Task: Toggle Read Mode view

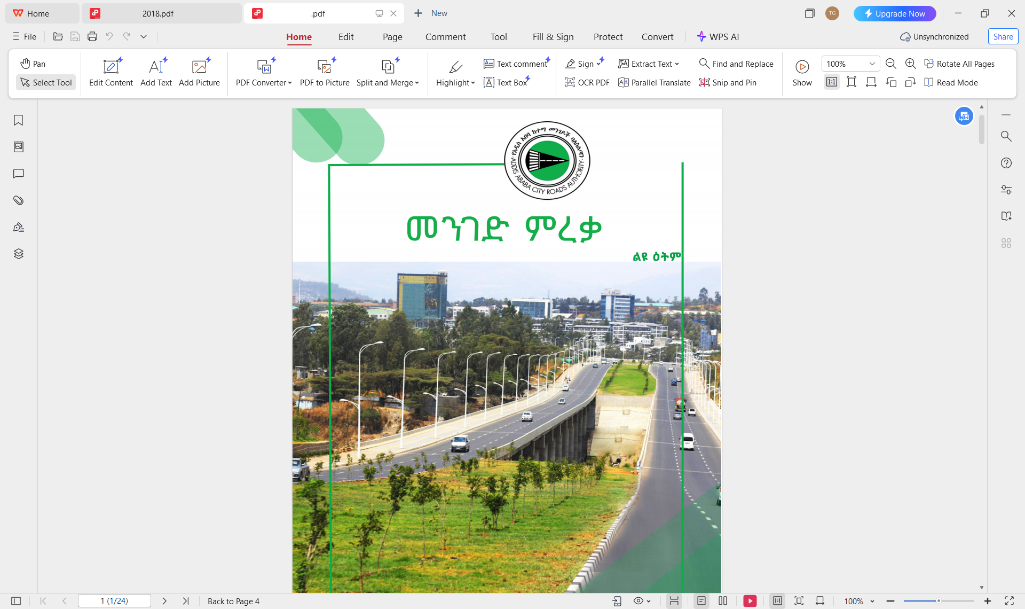Action: [951, 82]
